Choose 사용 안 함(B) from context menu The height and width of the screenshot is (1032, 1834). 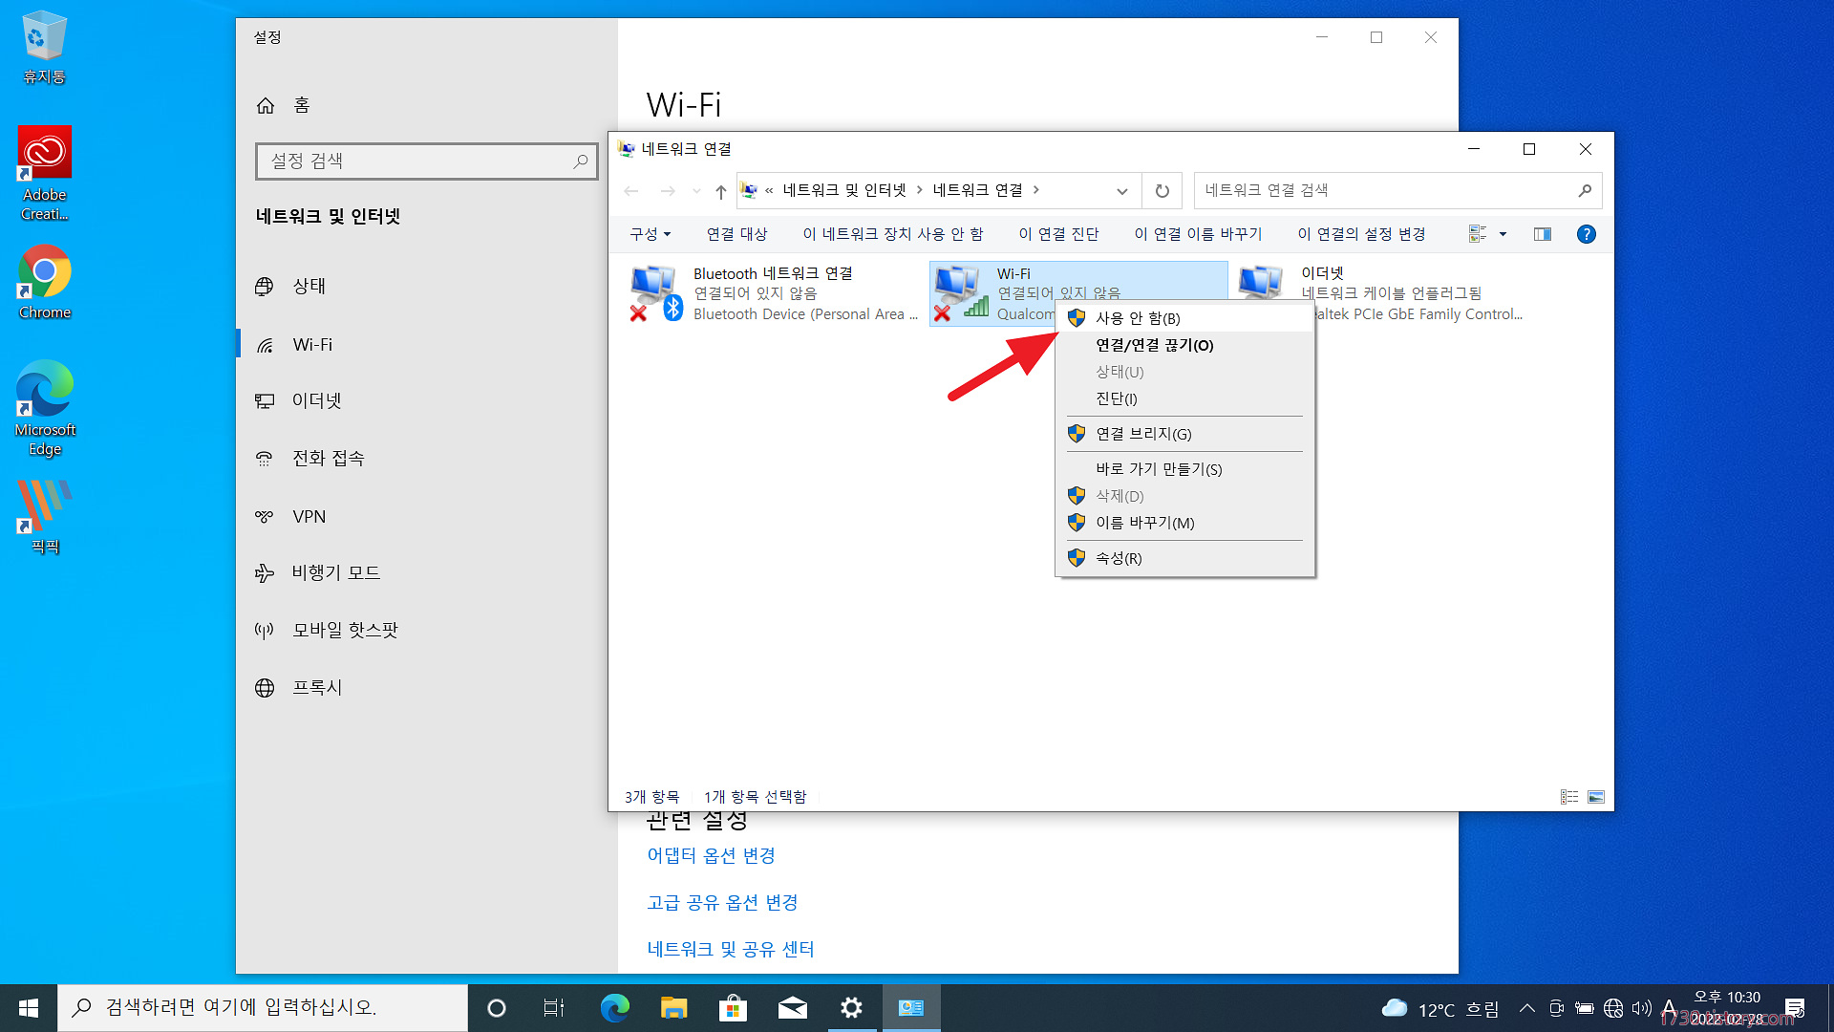1137,318
